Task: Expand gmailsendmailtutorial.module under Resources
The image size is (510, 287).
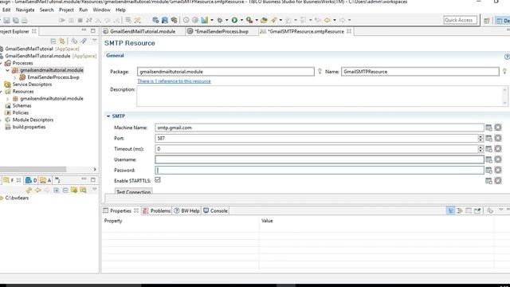Action: 7,99
